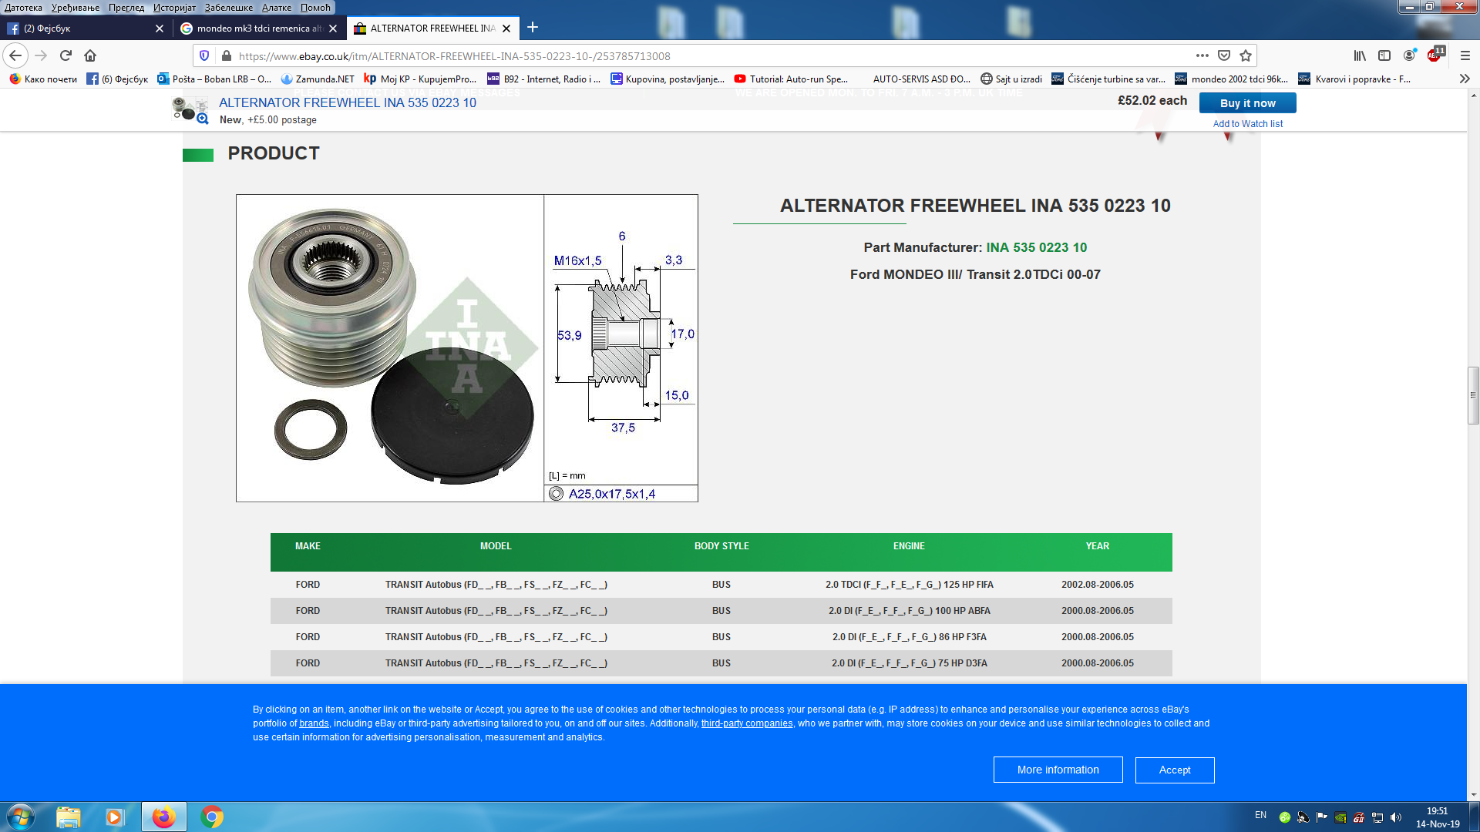The width and height of the screenshot is (1480, 832).
Task: Open a new browser tab
Action: click(x=533, y=28)
